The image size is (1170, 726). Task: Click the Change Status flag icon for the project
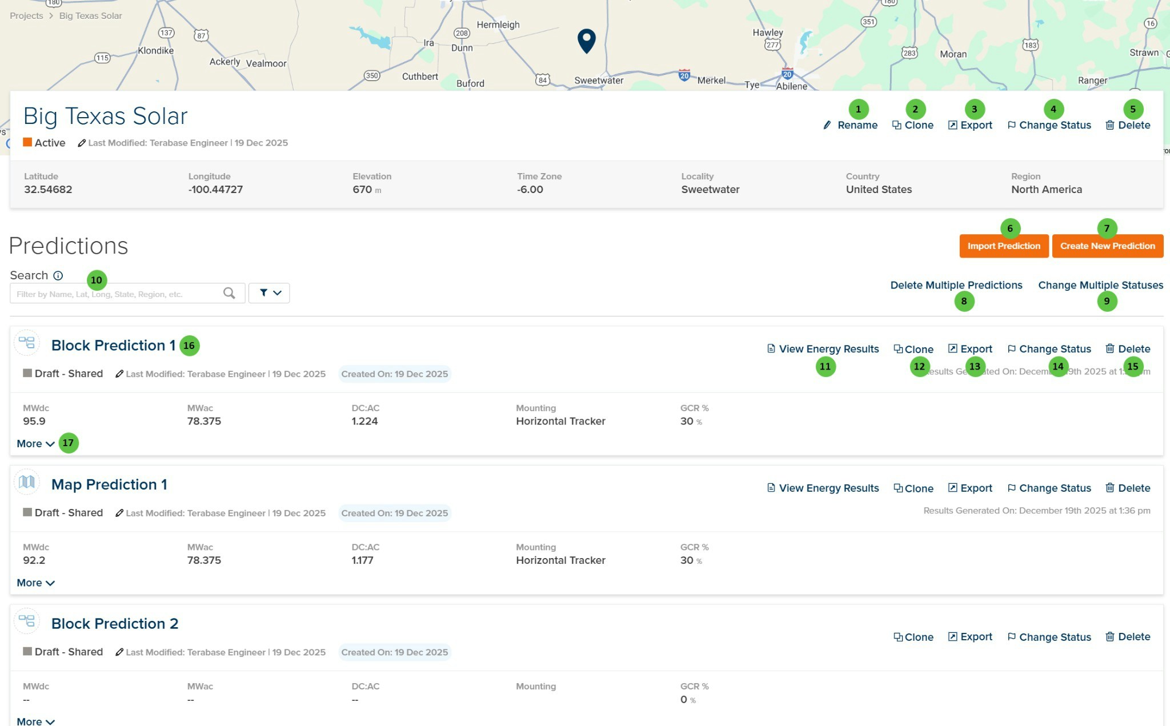pos(1012,125)
